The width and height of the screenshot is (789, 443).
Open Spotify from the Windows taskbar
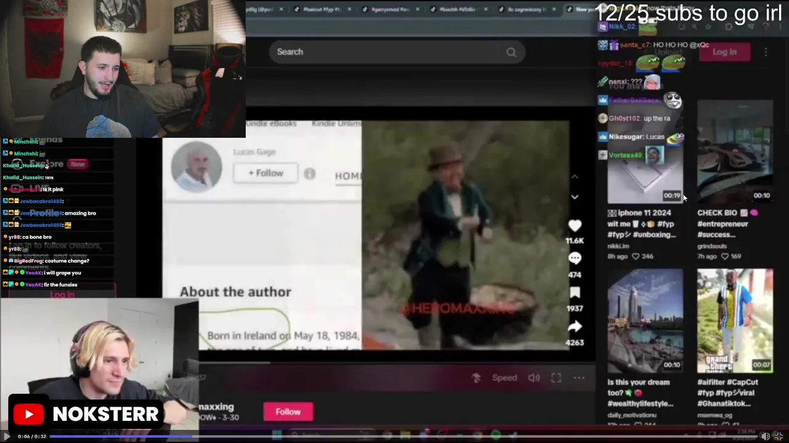coord(496,436)
